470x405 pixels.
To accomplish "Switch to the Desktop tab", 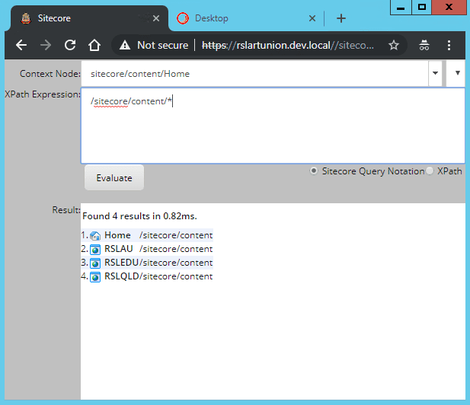I will (x=246, y=18).
